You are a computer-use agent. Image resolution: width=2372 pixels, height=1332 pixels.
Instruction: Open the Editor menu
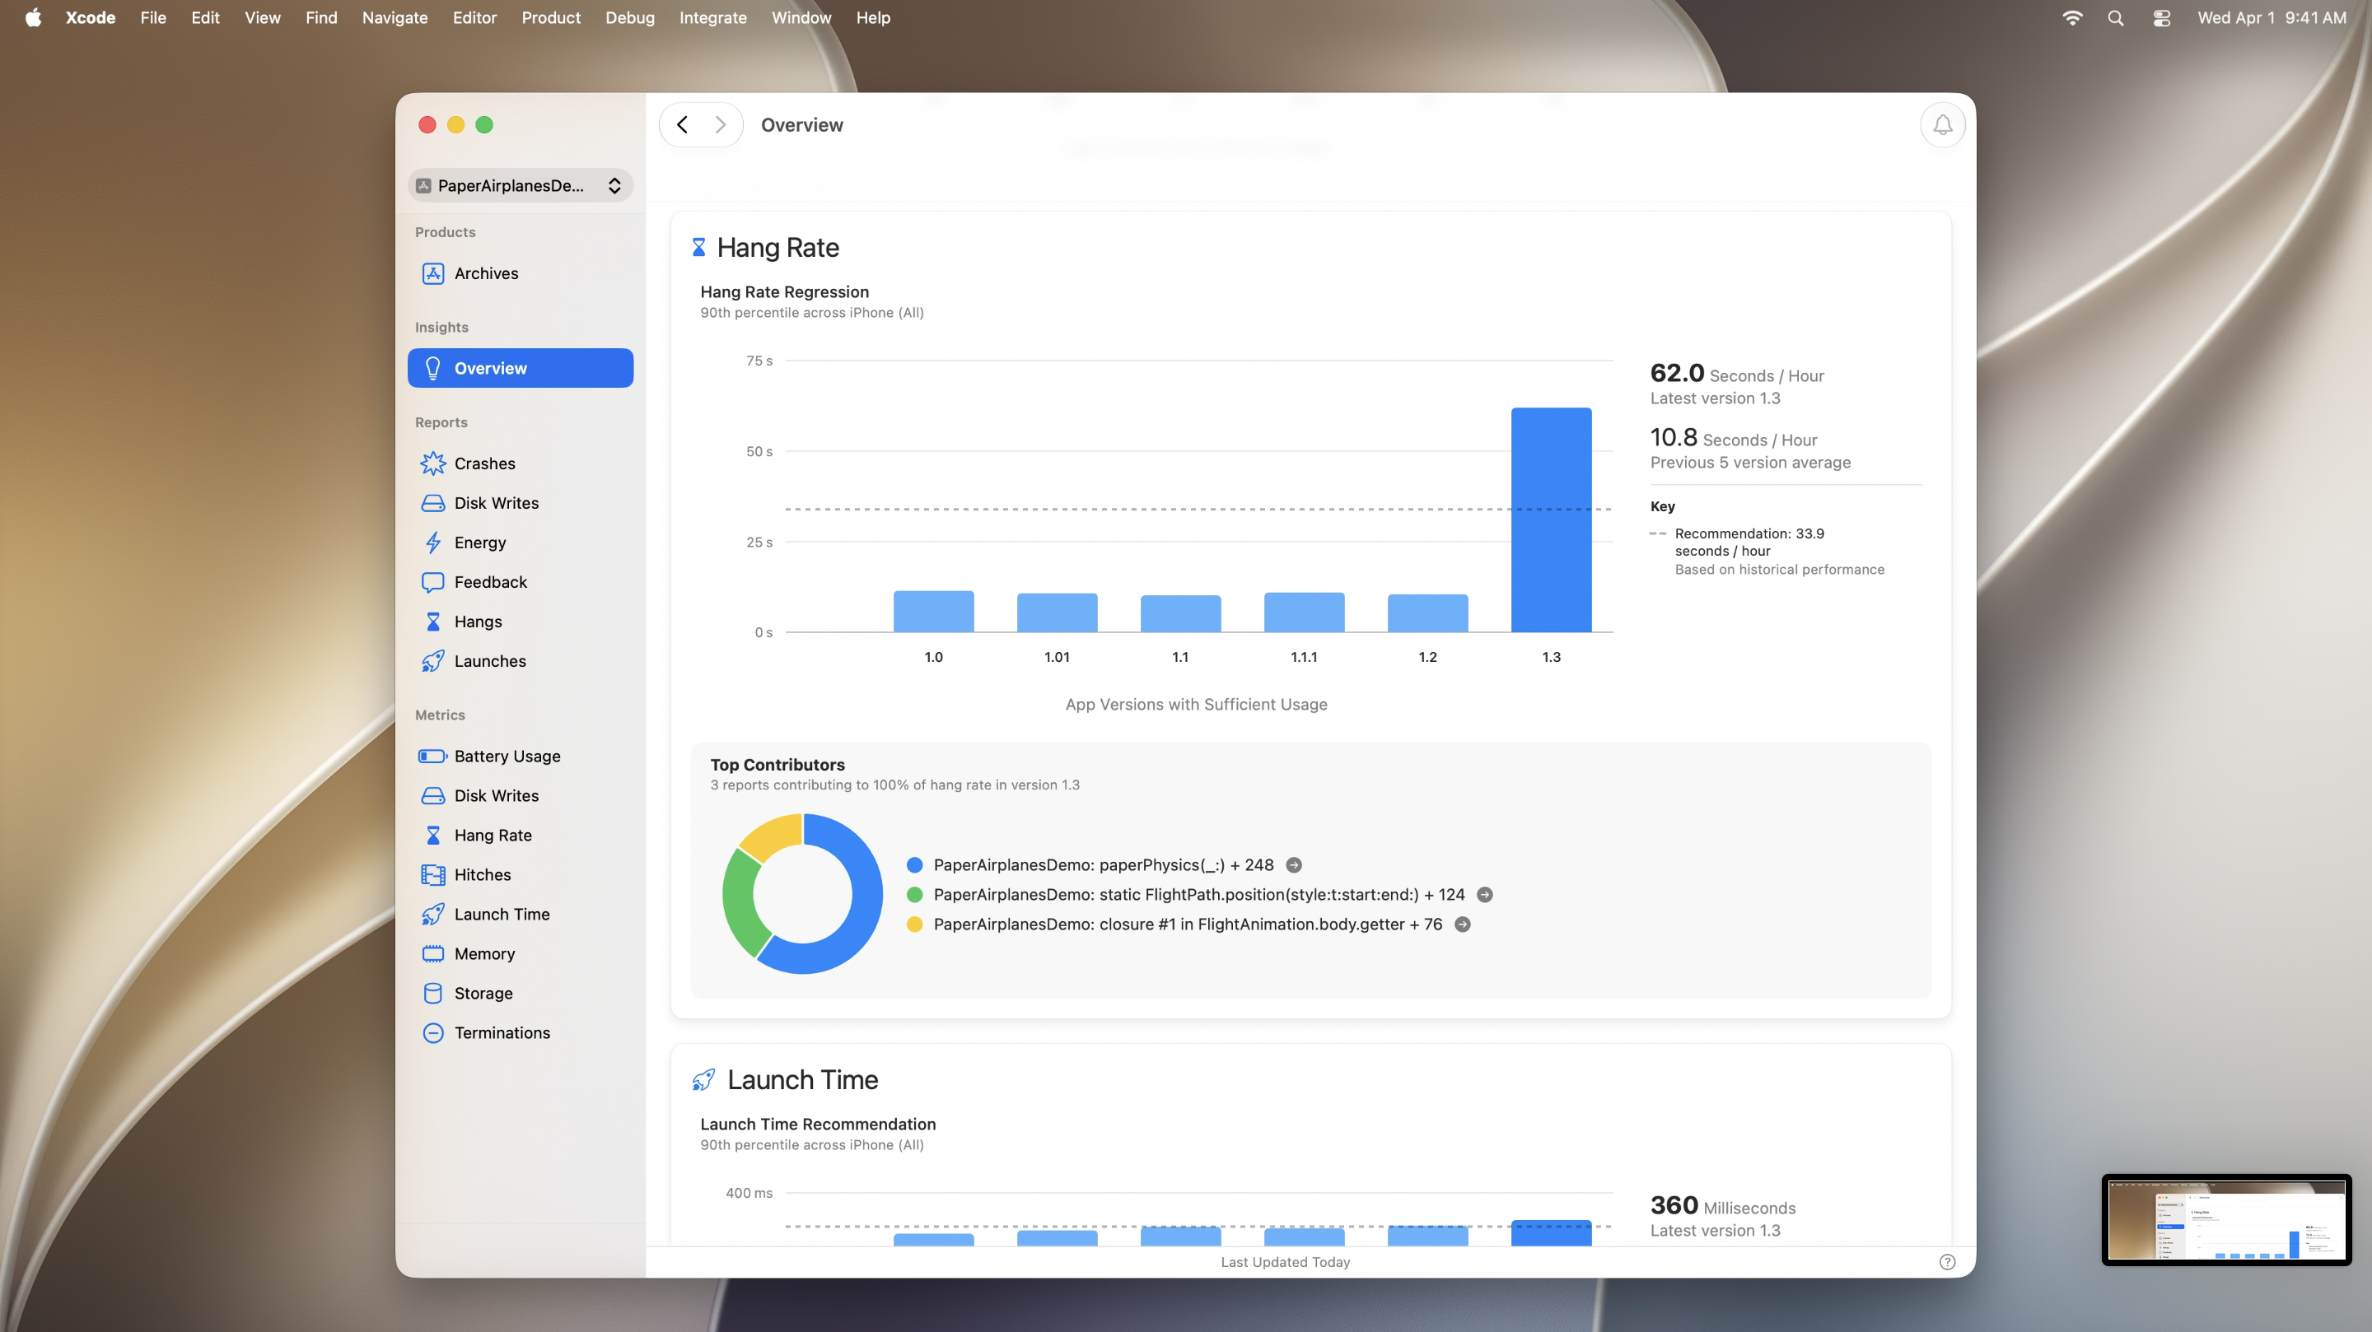point(474,17)
